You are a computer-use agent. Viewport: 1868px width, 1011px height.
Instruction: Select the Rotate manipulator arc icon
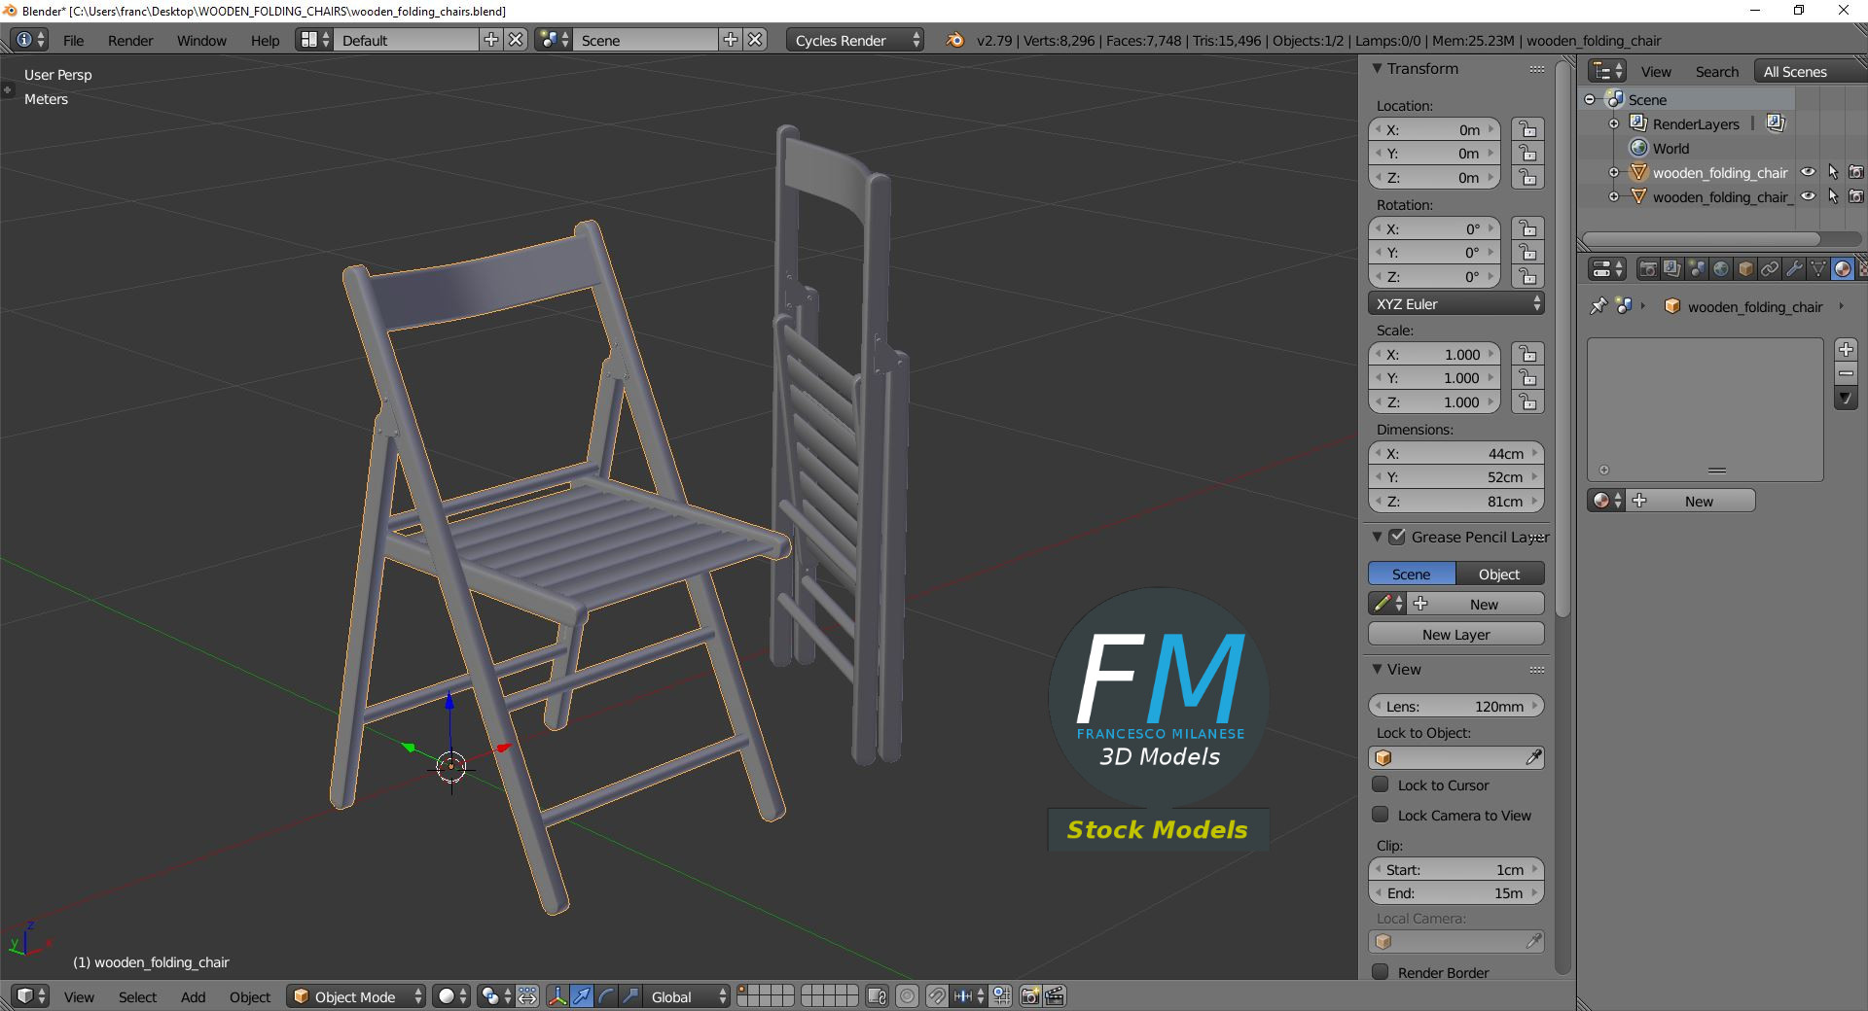[606, 996]
